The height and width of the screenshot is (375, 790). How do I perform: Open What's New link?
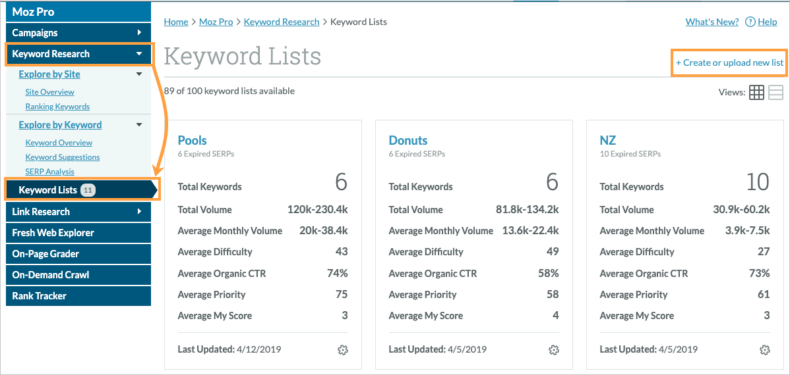(712, 22)
